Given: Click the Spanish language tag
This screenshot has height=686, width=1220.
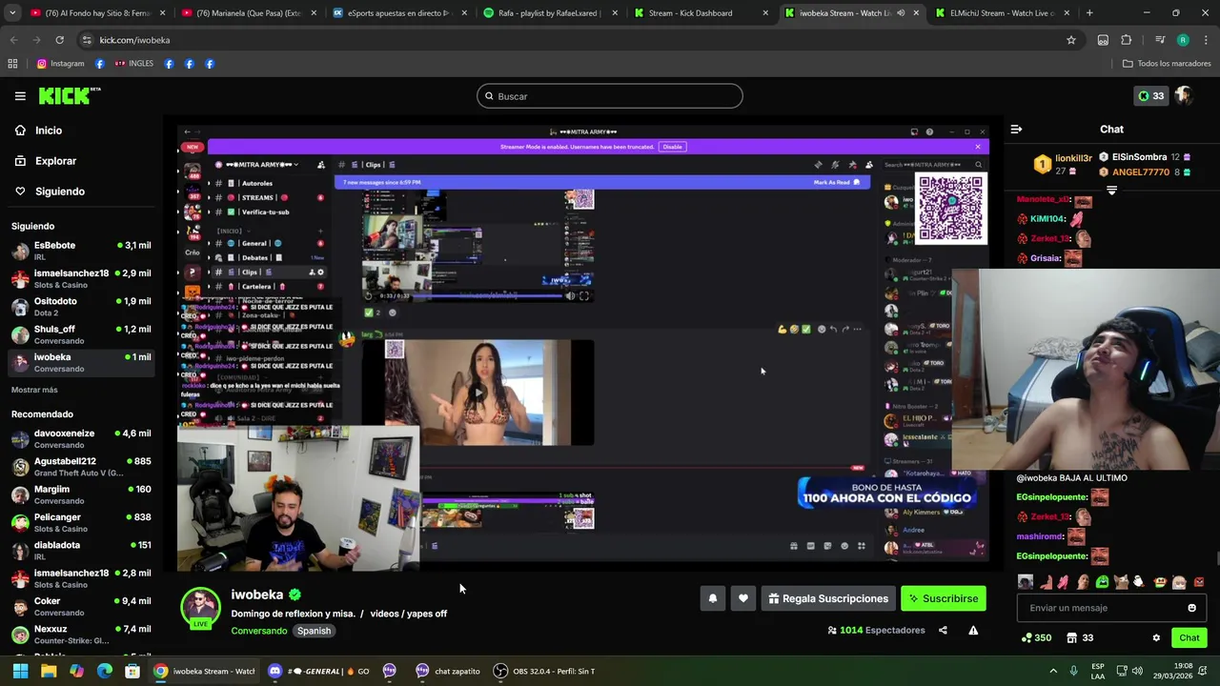Looking at the screenshot, I should click(314, 631).
